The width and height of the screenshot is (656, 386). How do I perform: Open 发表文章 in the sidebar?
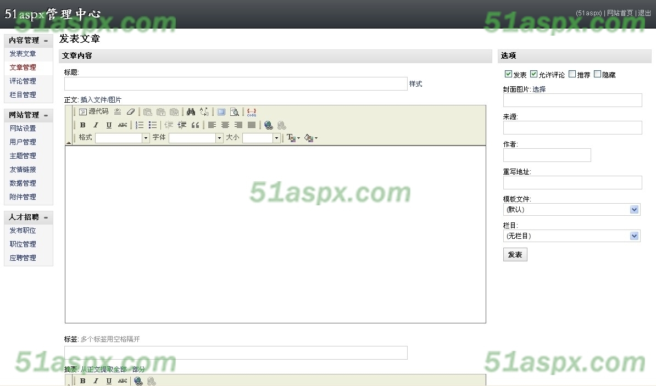point(23,54)
